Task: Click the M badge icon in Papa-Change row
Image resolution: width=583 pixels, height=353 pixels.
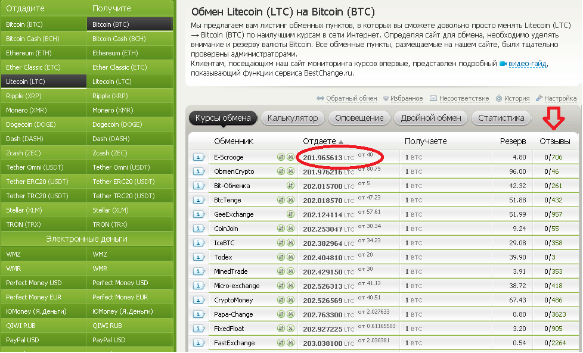Action: point(291,314)
